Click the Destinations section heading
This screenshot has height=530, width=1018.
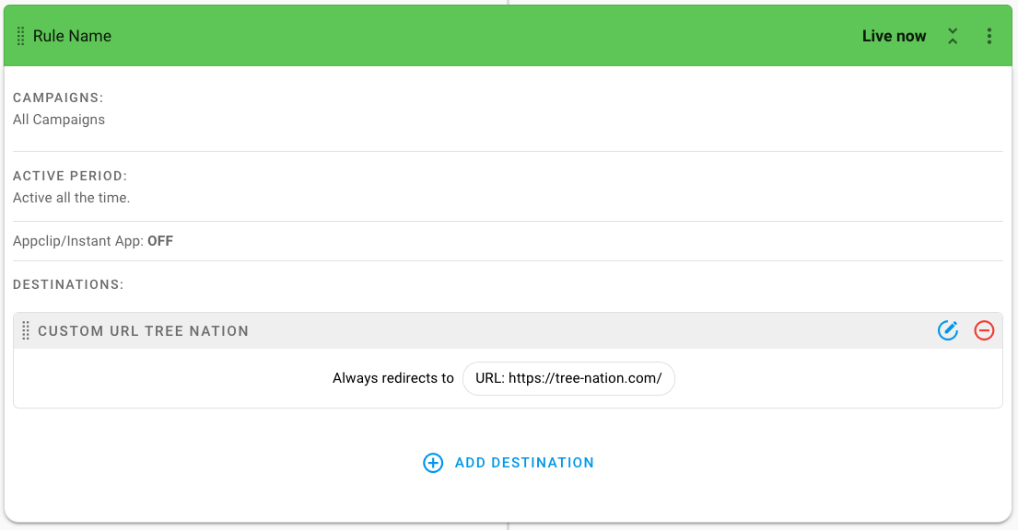[x=68, y=285]
